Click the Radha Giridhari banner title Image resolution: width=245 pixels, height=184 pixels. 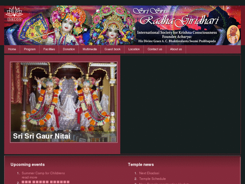tap(179, 21)
